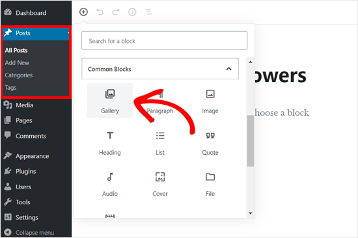Open Categories under Posts
The width and height of the screenshot is (358, 238).
(x=19, y=75)
